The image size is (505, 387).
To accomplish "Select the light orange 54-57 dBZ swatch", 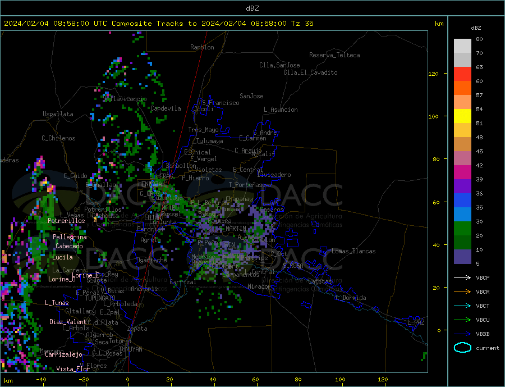I will [x=462, y=102].
